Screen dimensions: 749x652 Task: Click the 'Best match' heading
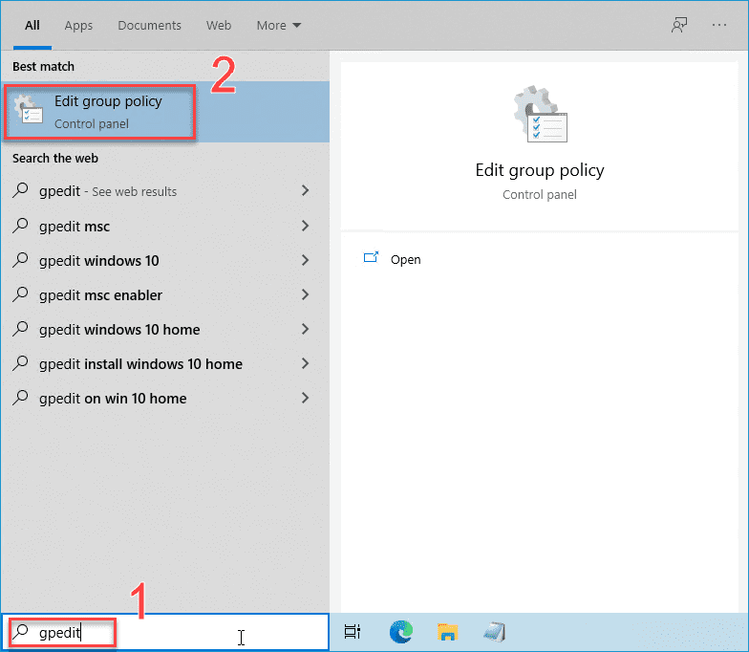[x=44, y=67]
